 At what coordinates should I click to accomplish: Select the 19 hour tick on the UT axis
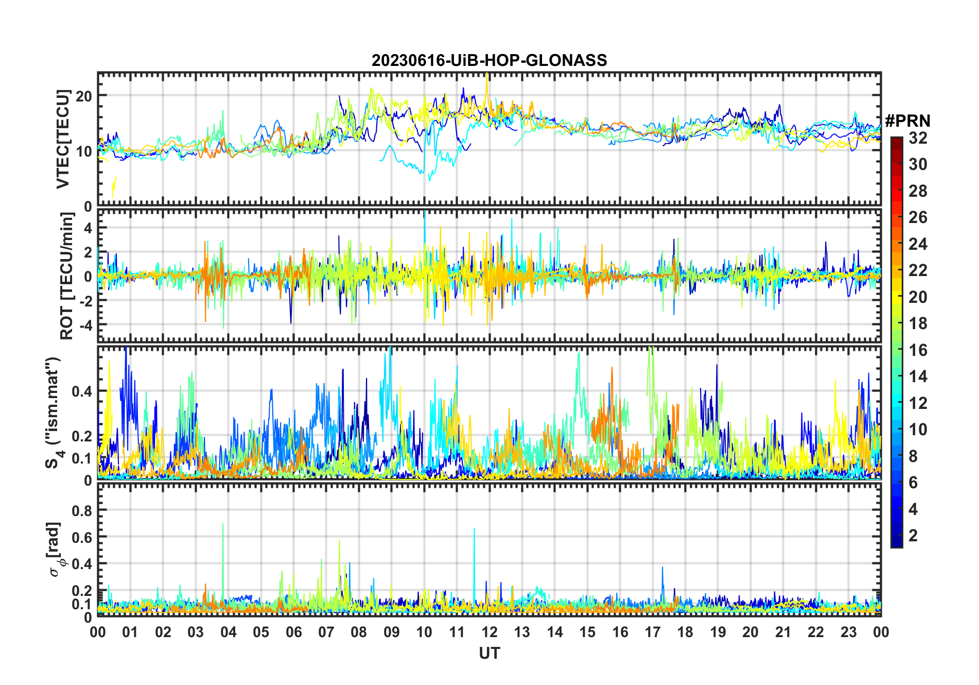pyautogui.click(x=718, y=632)
